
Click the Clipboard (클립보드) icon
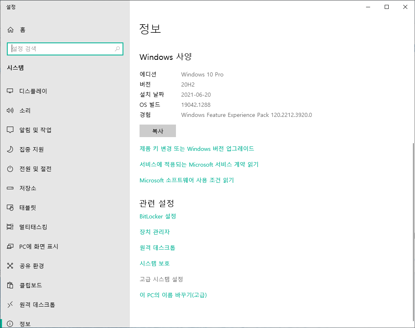coord(10,285)
